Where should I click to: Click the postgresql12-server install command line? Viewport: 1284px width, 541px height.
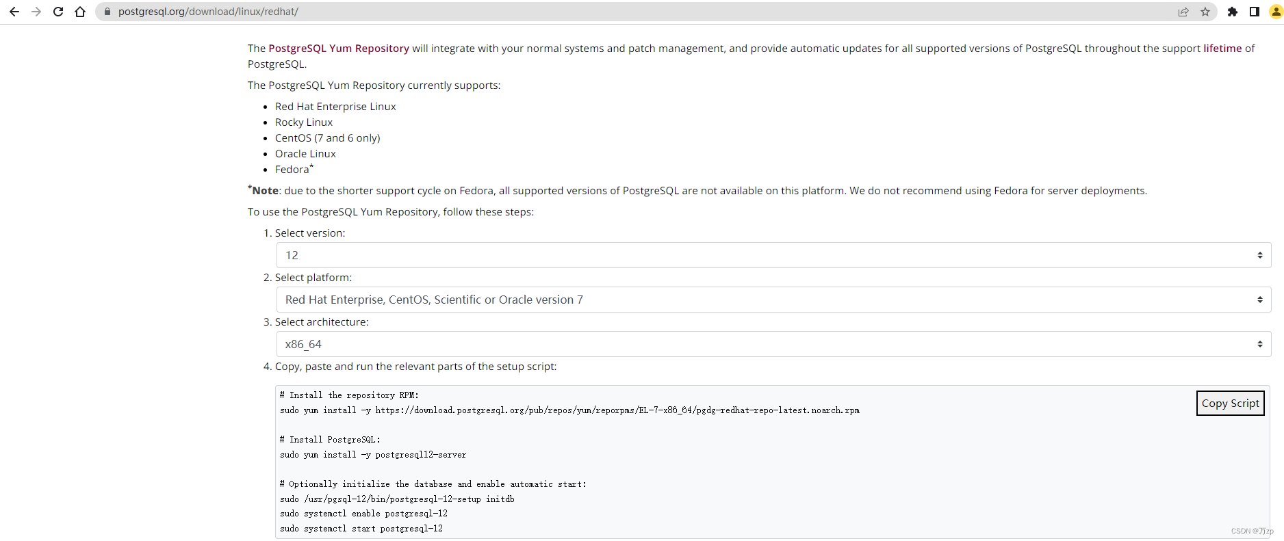[373, 455]
